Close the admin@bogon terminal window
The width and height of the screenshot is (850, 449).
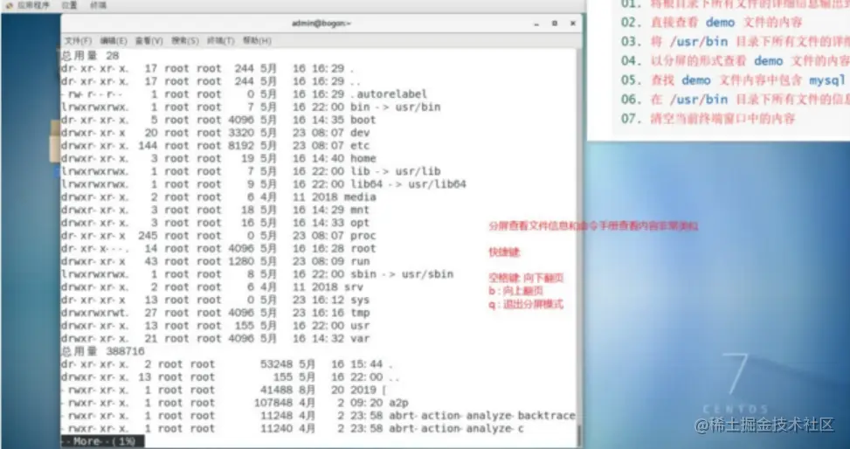tap(572, 24)
